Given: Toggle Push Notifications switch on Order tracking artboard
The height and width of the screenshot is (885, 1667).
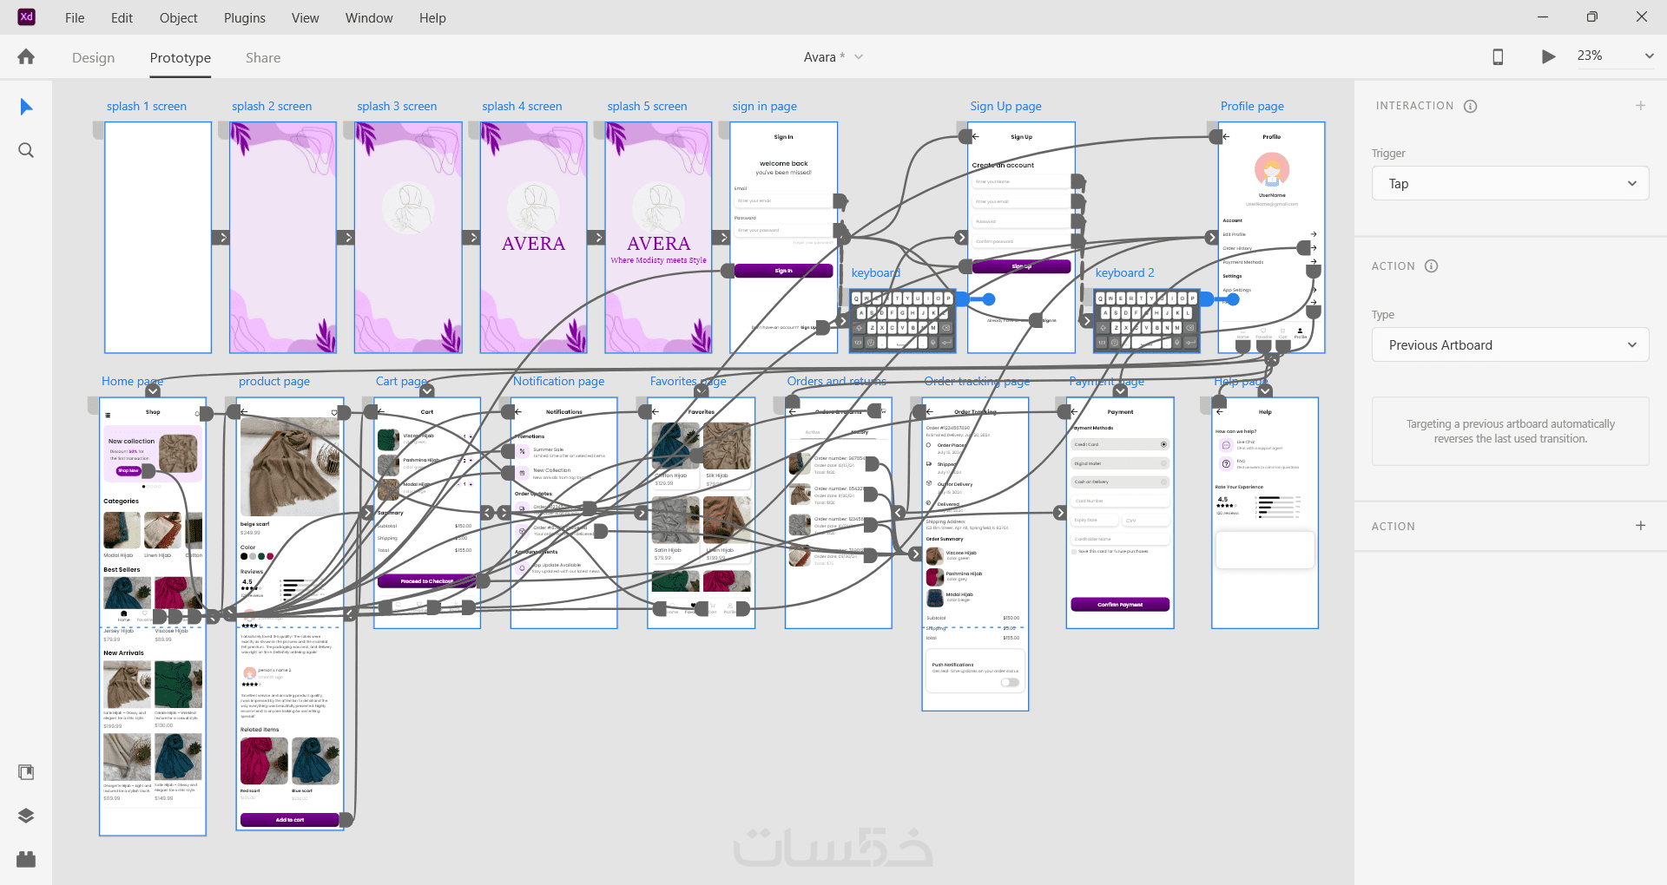Looking at the screenshot, I should 1010,682.
